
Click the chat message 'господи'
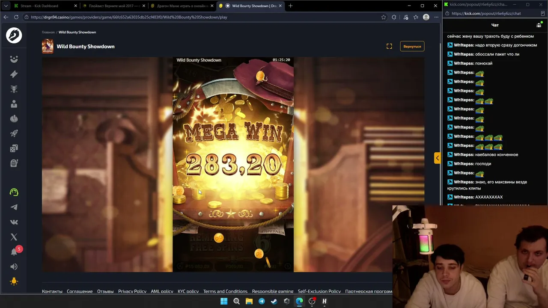pyautogui.click(x=483, y=164)
